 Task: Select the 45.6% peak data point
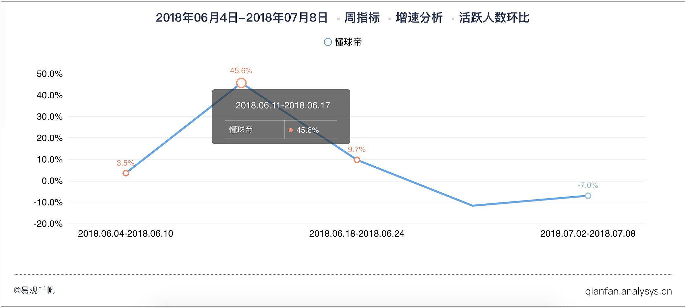pos(241,83)
